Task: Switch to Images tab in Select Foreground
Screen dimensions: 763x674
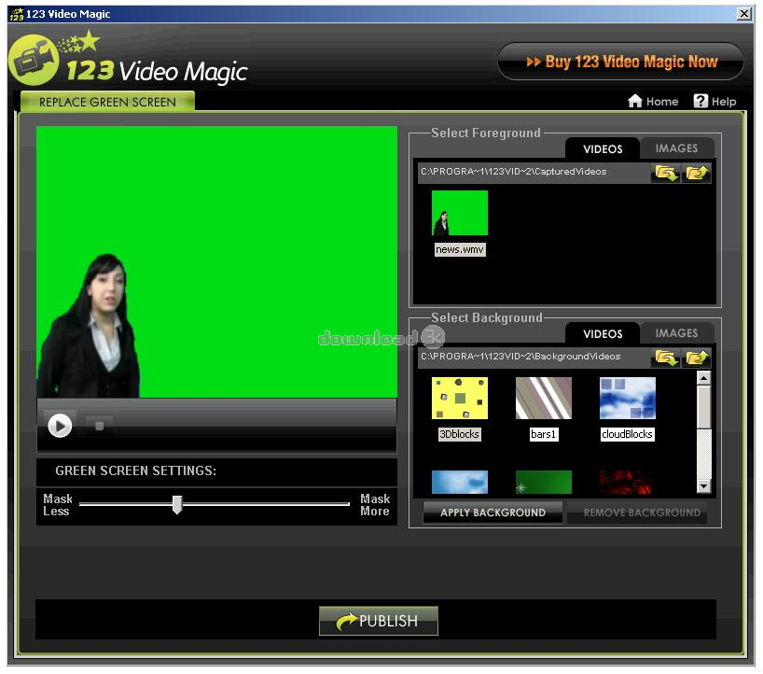Action: (676, 148)
